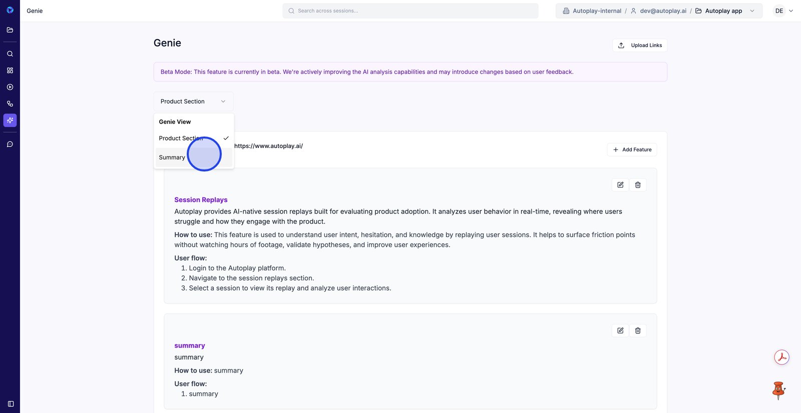The width and height of the screenshot is (801, 413).
Task: Select the Genie sparkle icon in sidebar
Action: pyautogui.click(x=10, y=120)
